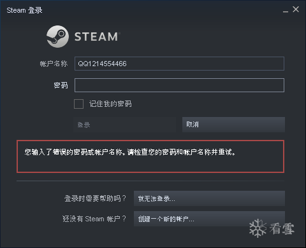Click the 登录 login button
This screenshot has width=306, height=248.
(125, 125)
